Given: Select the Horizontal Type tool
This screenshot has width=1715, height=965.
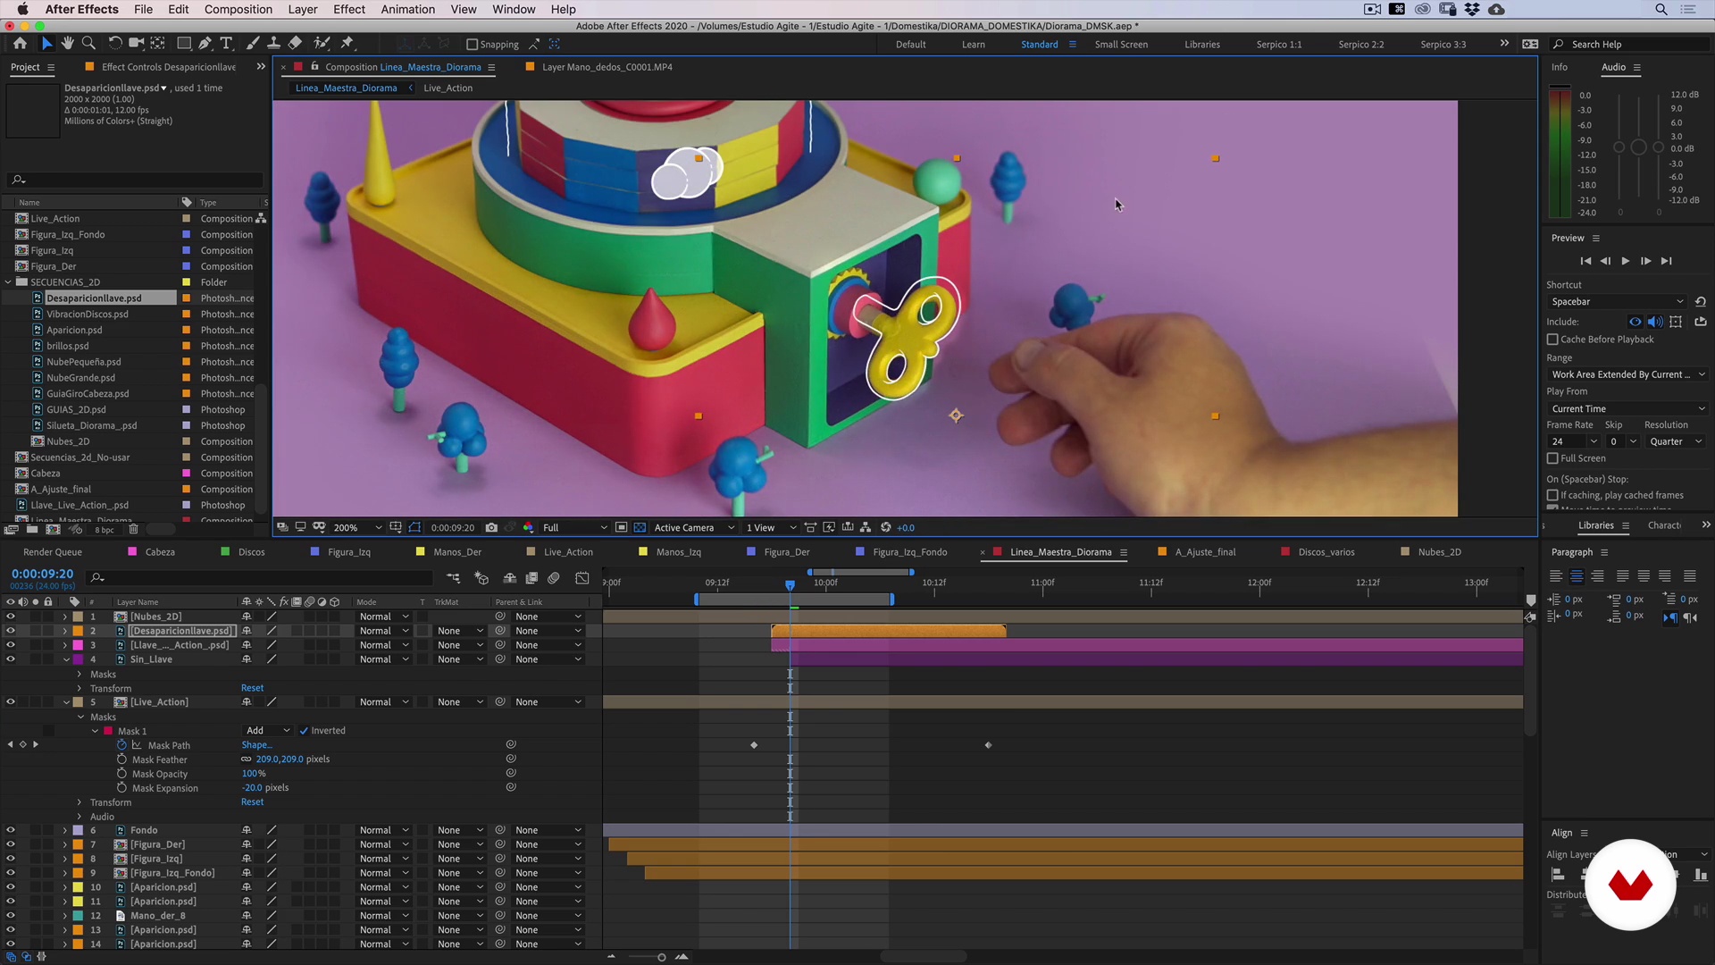Looking at the screenshot, I should (226, 43).
